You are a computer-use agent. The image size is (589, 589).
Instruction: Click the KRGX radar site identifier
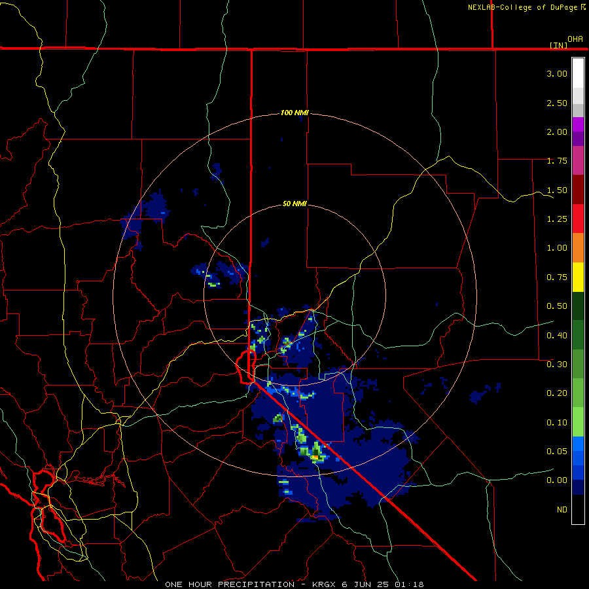(x=324, y=584)
